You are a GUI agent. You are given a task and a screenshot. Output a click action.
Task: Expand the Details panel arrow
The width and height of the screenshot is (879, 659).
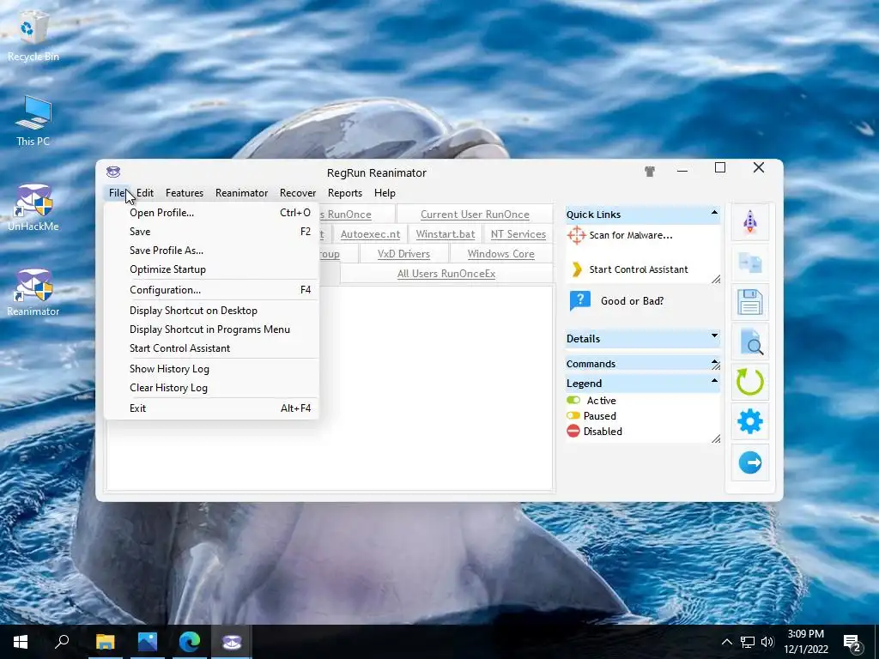pos(714,336)
